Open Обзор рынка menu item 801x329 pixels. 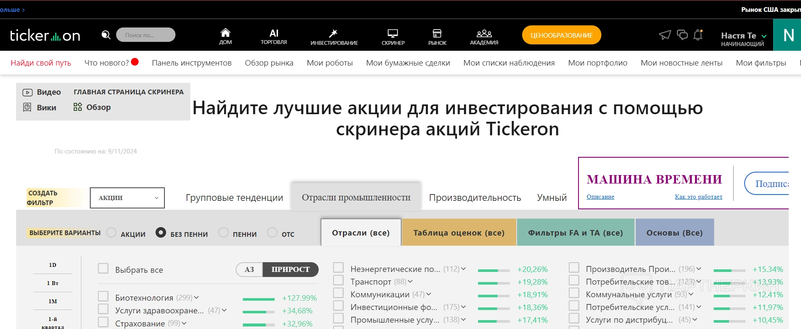(x=269, y=63)
